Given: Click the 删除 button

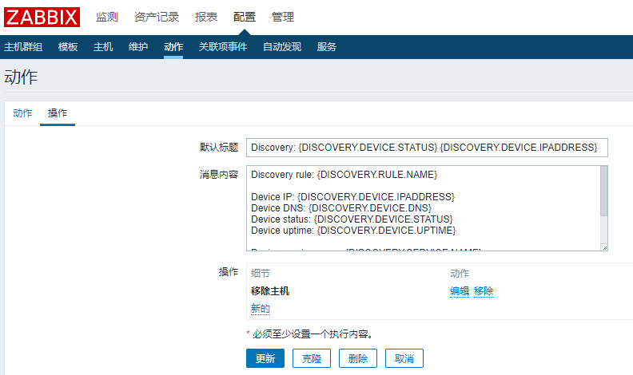Looking at the screenshot, I should point(358,358).
